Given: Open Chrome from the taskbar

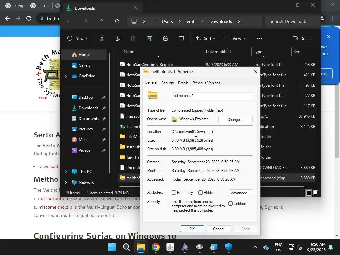Looking at the screenshot, I should pos(155,247).
